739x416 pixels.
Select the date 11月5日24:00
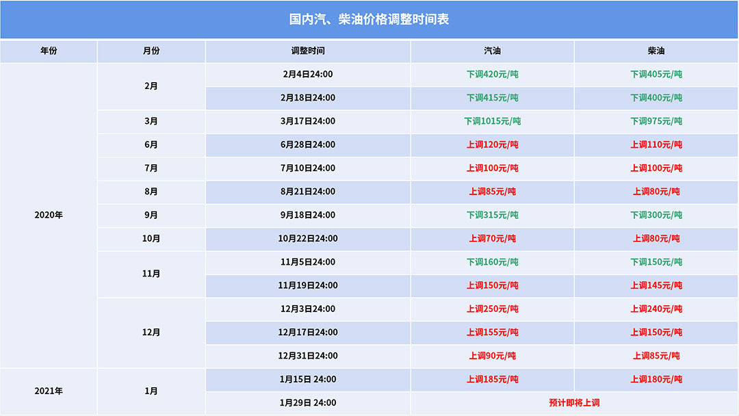[308, 262]
